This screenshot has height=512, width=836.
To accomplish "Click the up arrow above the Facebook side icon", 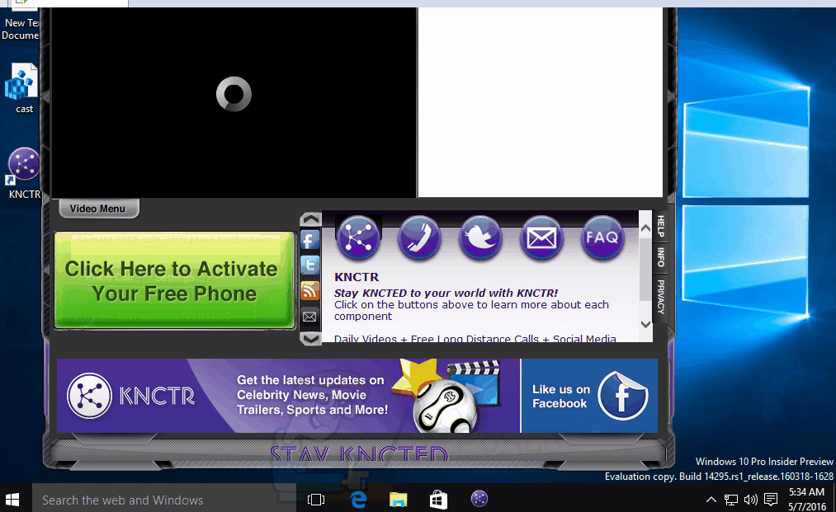I will click(x=310, y=219).
